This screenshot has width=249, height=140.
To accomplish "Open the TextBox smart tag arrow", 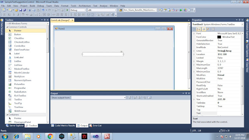I will click(x=121, y=52).
